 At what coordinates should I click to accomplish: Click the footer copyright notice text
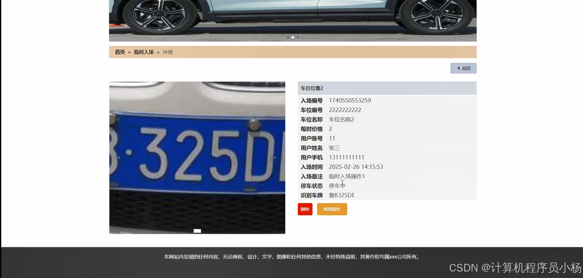(x=292, y=257)
